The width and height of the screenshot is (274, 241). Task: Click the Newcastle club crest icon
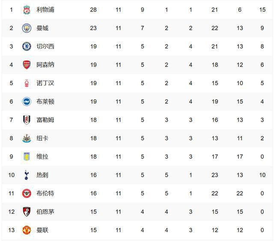coord(27,138)
